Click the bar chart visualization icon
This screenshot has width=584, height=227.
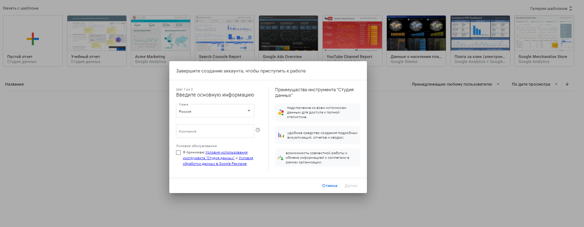coord(281,135)
